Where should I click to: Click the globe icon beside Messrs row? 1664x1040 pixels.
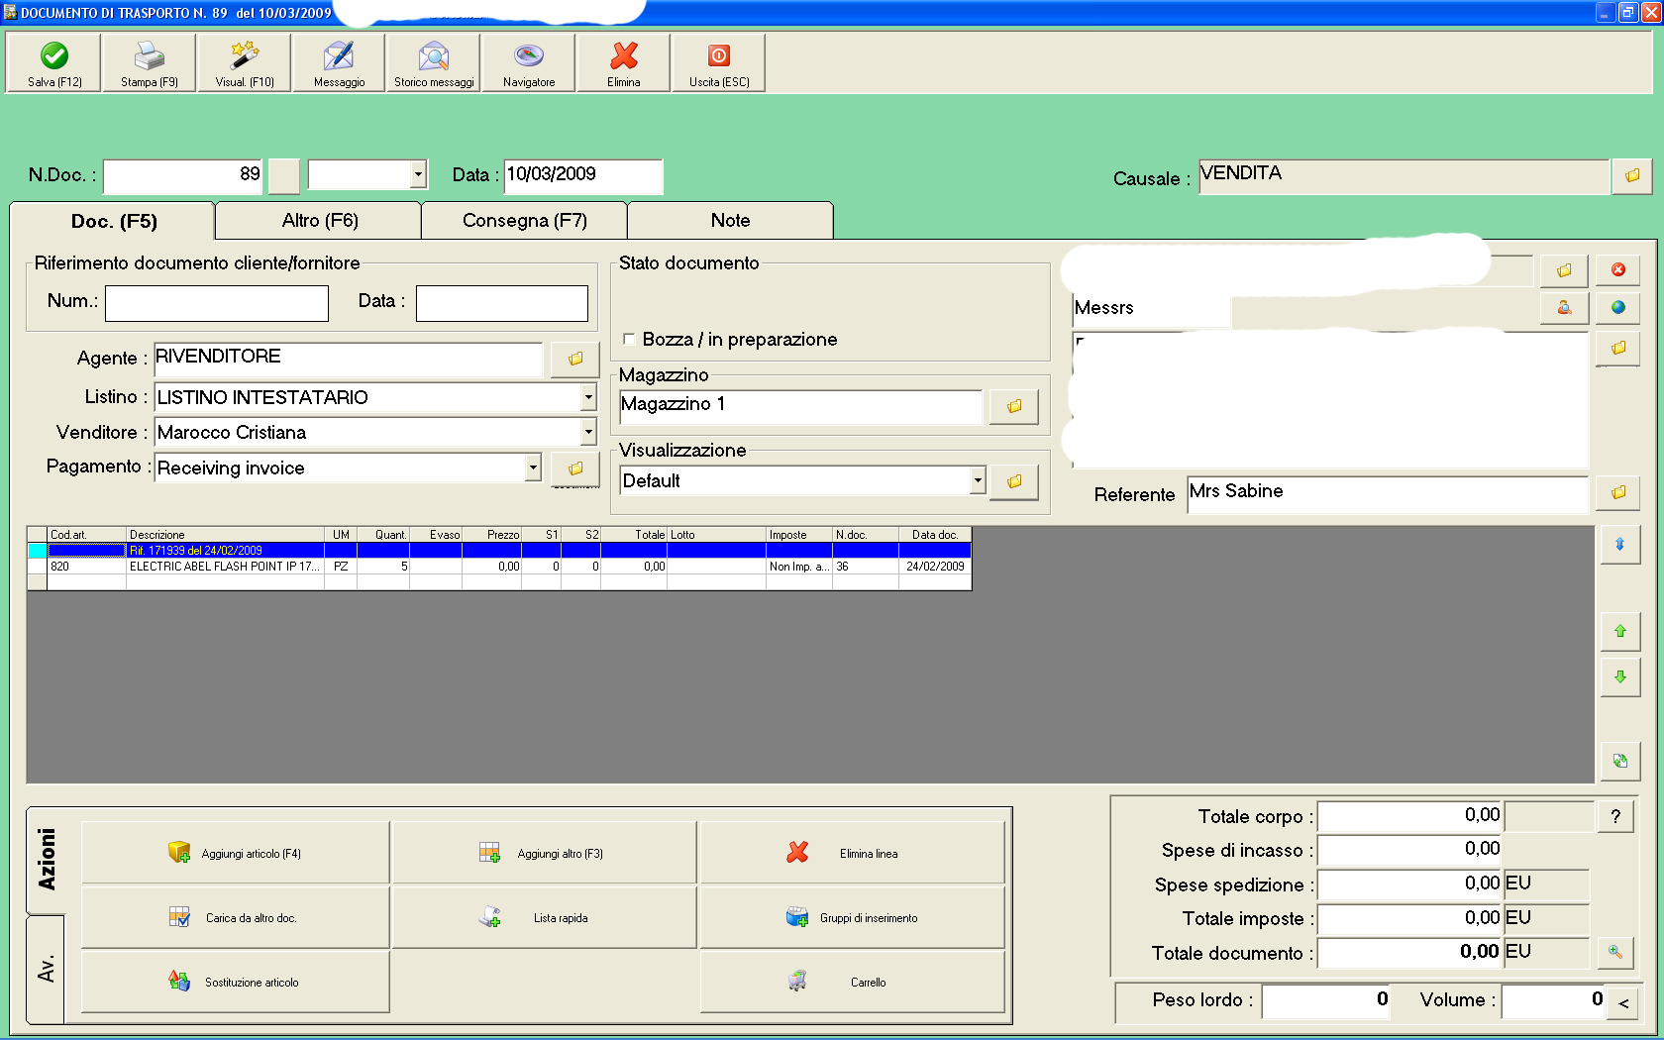(x=1618, y=308)
